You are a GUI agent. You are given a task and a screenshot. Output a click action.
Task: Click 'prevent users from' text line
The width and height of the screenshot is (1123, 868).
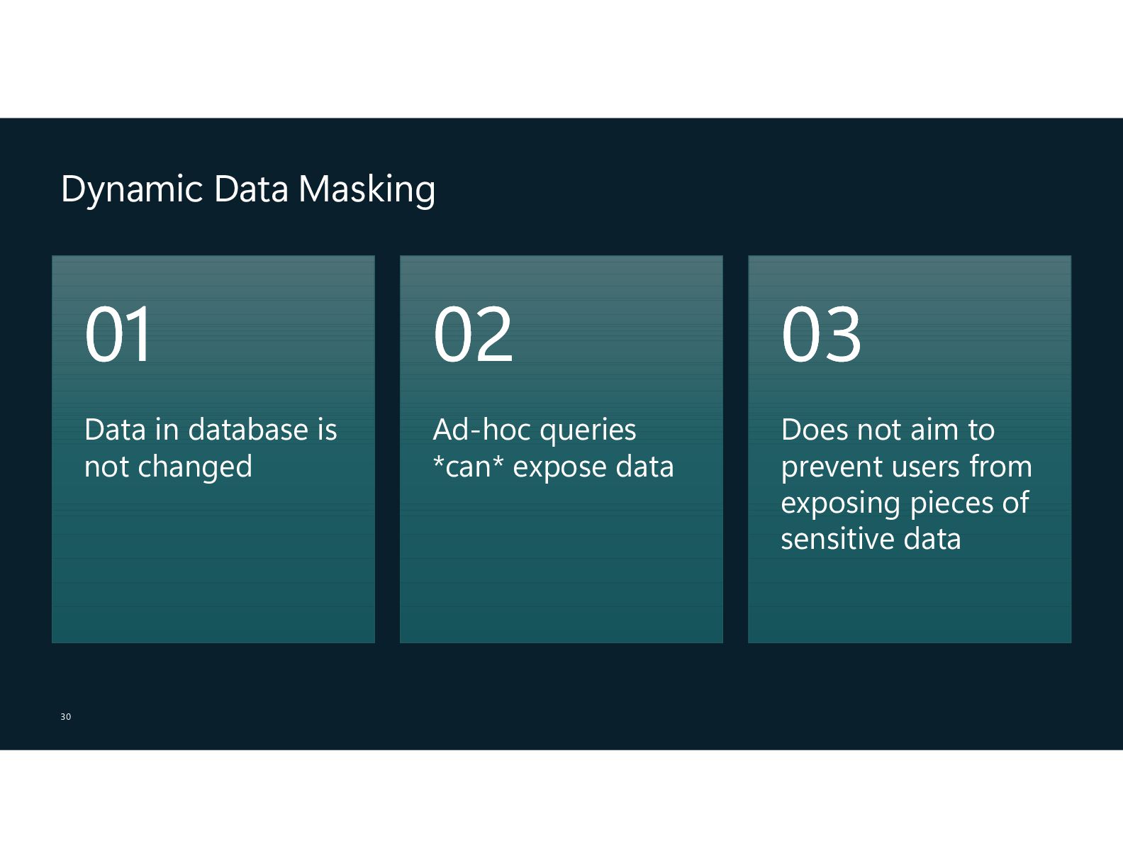coord(906,467)
